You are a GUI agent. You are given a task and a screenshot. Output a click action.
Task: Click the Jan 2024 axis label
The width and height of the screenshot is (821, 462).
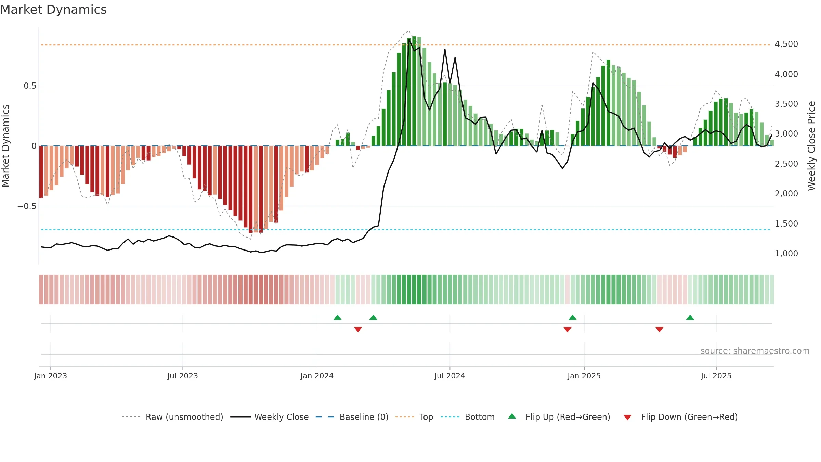[x=317, y=376]
